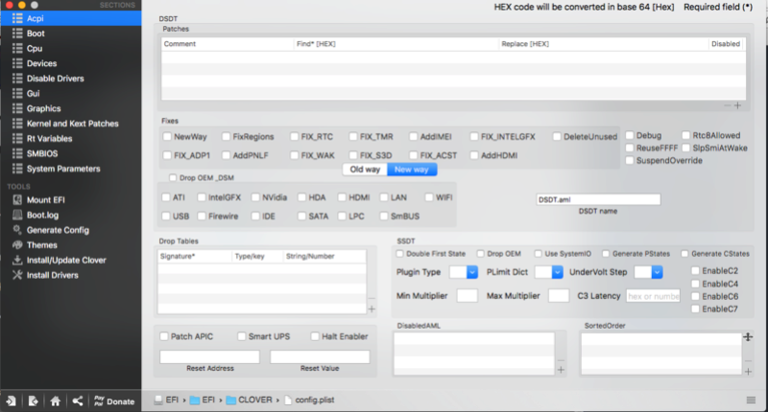Click the share icon in bottom toolbar
This screenshot has height=412, width=768.
coord(78,401)
